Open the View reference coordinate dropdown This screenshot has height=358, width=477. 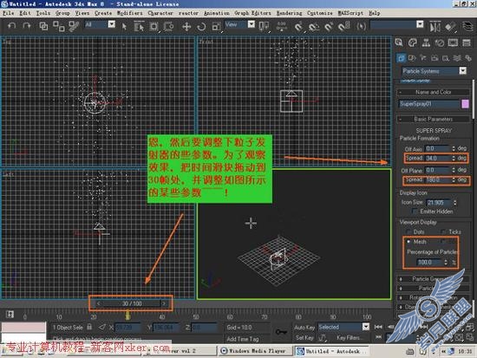[x=239, y=24]
